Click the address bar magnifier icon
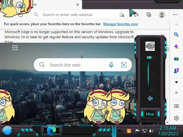The image size is (183, 137). pyautogui.click(x=36, y=15)
